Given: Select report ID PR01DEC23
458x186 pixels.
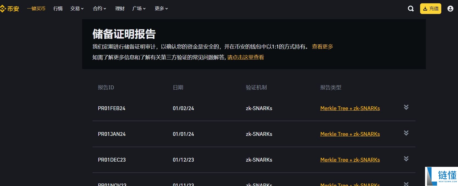Looking at the screenshot, I should 112,160.
